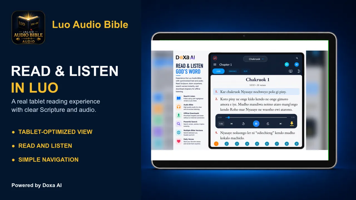This screenshot has width=356, height=200.
Task: Forward audio with the skip-ahead icon
Action: tap(268, 124)
